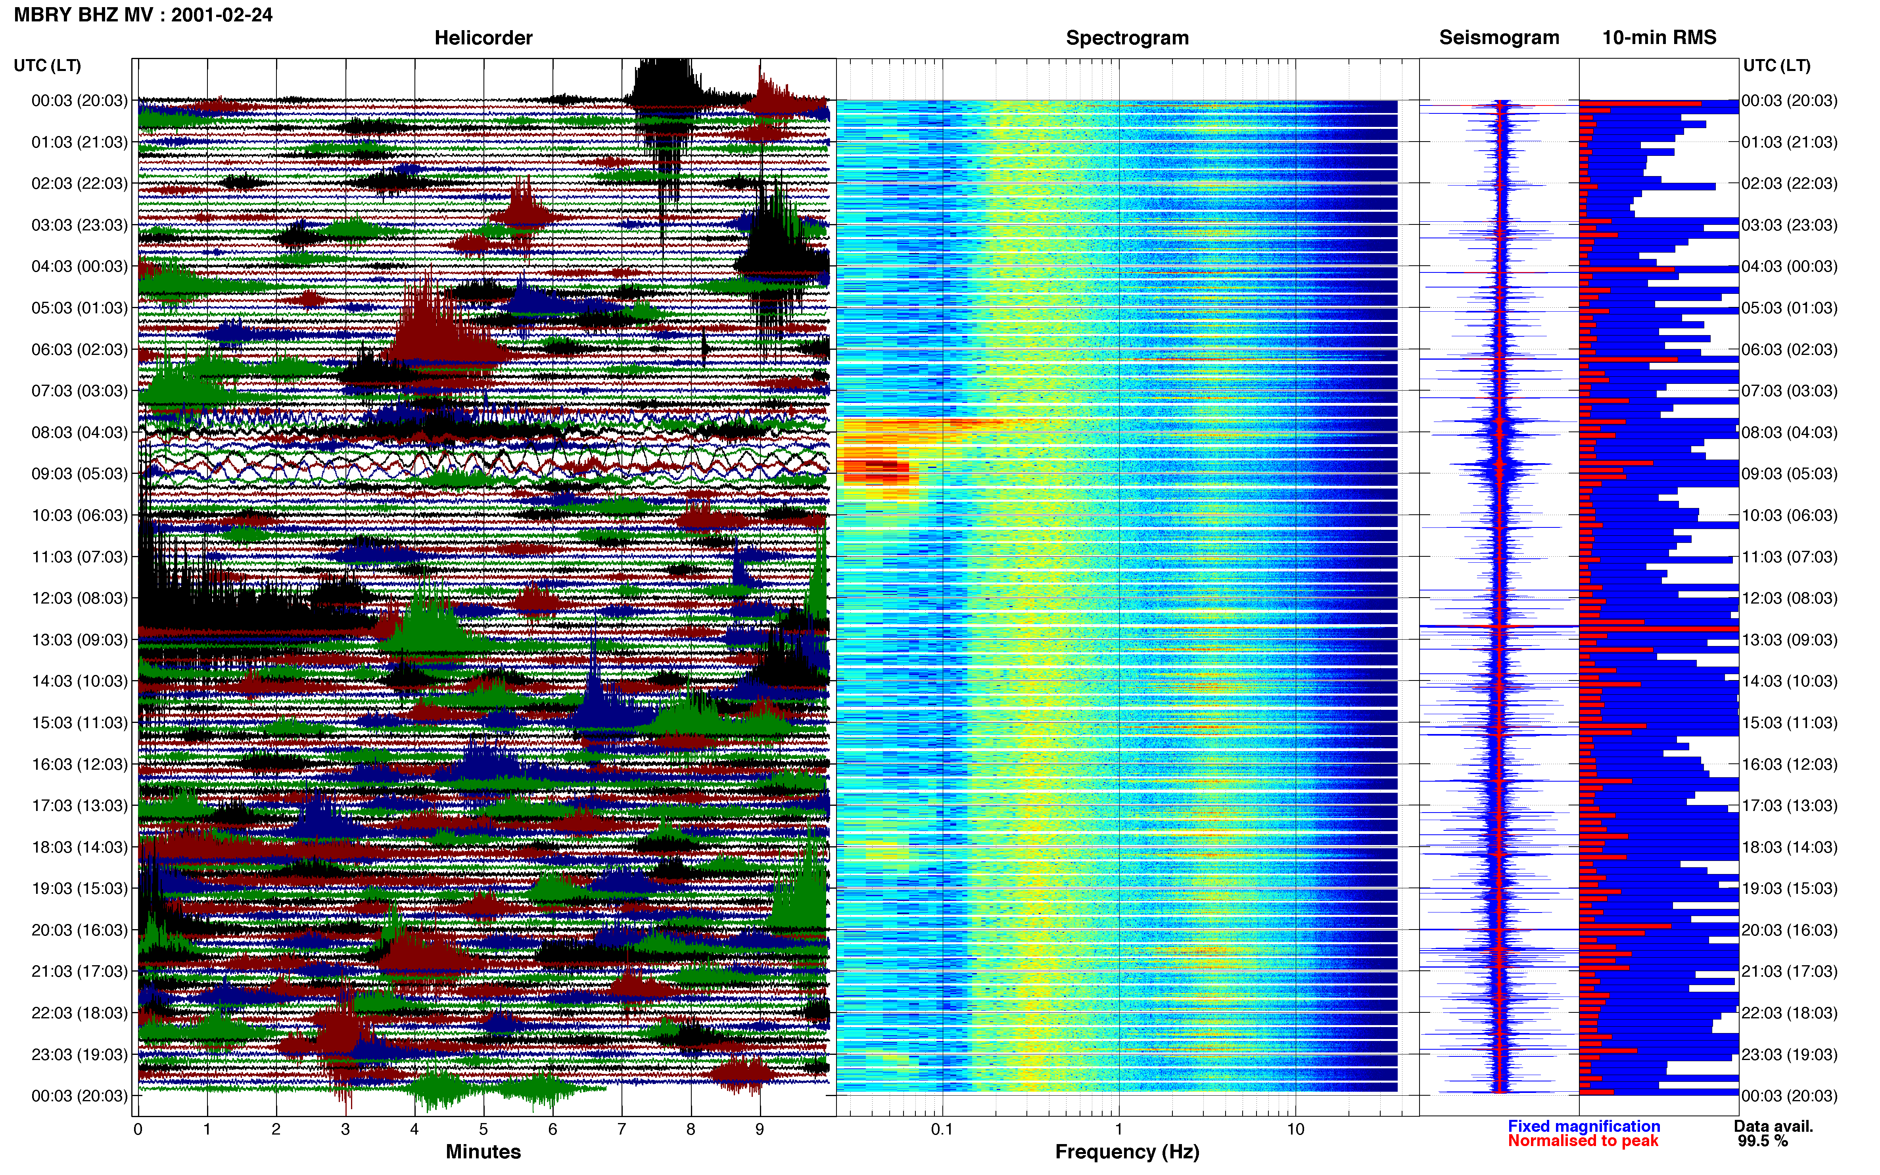Click the left 'UTC (LT)' axis label

point(48,65)
